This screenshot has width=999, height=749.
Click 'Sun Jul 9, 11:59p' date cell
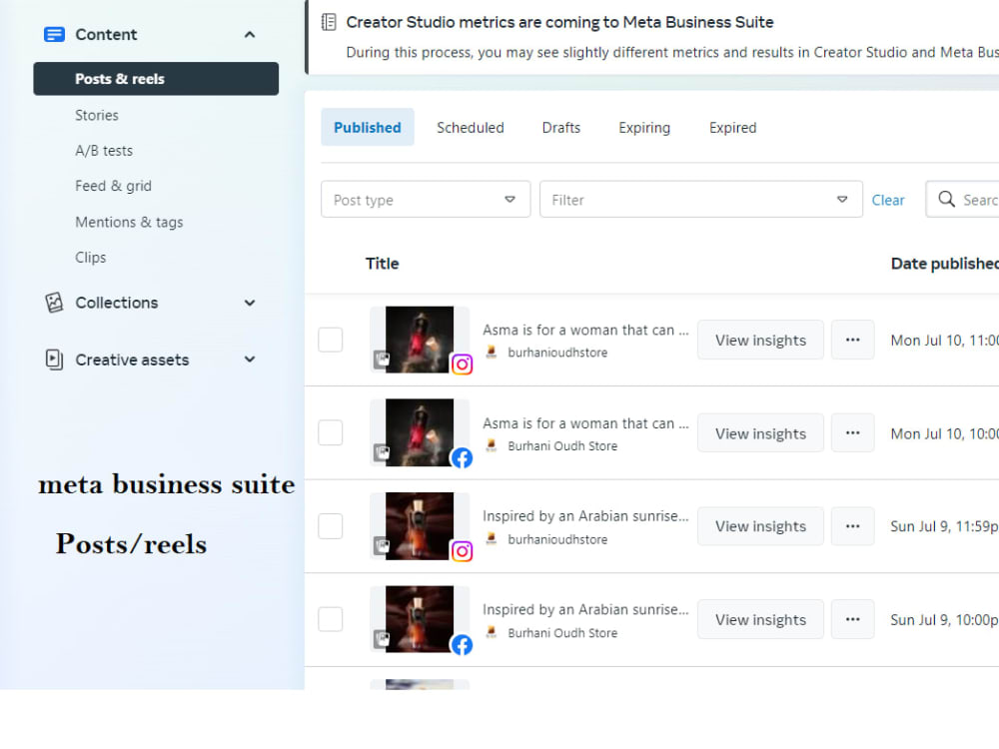[x=944, y=526]
